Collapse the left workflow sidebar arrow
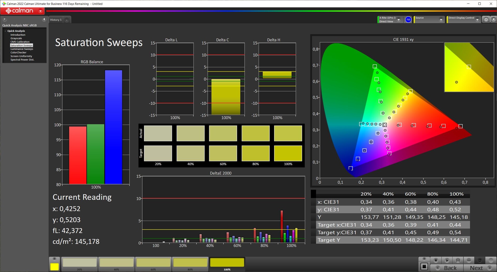The height and width of the screenshot is (272, 497). point(44,19)
